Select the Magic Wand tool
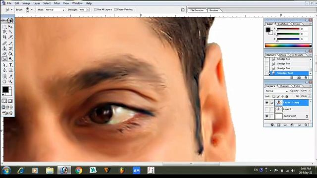The width and height of the screenshot is (317, 178). 10,32
